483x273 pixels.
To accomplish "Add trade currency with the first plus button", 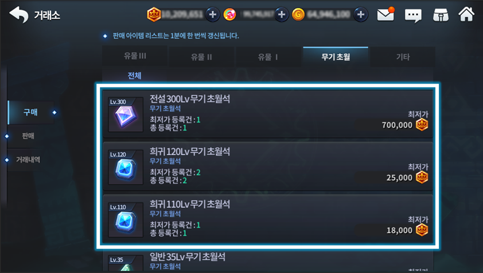I will pos(213,14).
